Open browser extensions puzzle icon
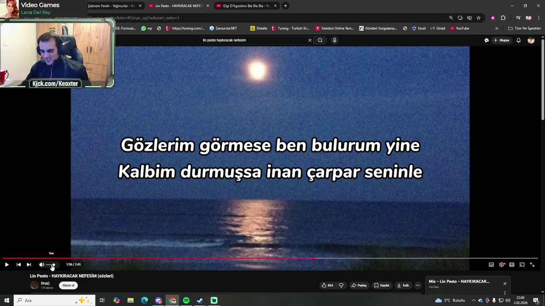This screenshot has height=306, width=545. [x=503, y=18]
